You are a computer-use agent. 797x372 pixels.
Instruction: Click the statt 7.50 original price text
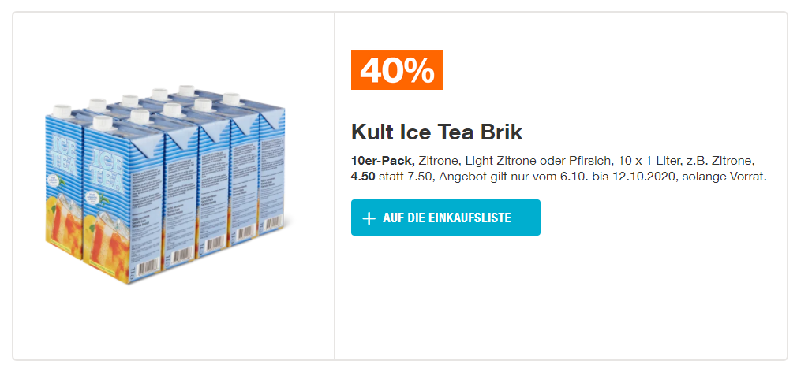(x=402, y=177)
